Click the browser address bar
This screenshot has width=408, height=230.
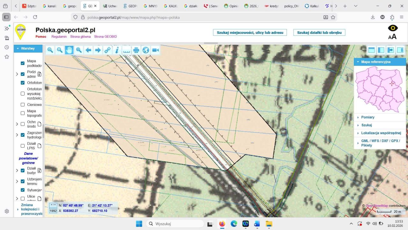point(204,17)
